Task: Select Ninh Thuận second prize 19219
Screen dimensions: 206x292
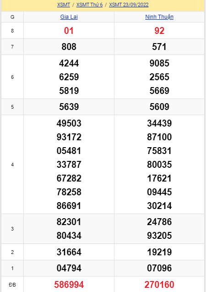Action: [x=159, y=252]
